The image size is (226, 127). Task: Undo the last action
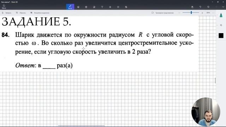(x=200, y=7)
